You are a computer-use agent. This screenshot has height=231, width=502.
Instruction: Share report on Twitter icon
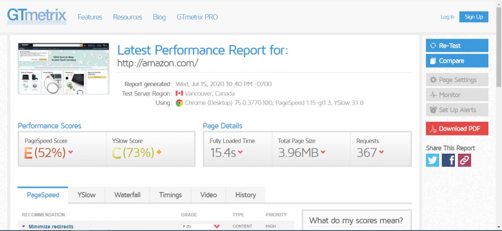click(x=432, y=160)
